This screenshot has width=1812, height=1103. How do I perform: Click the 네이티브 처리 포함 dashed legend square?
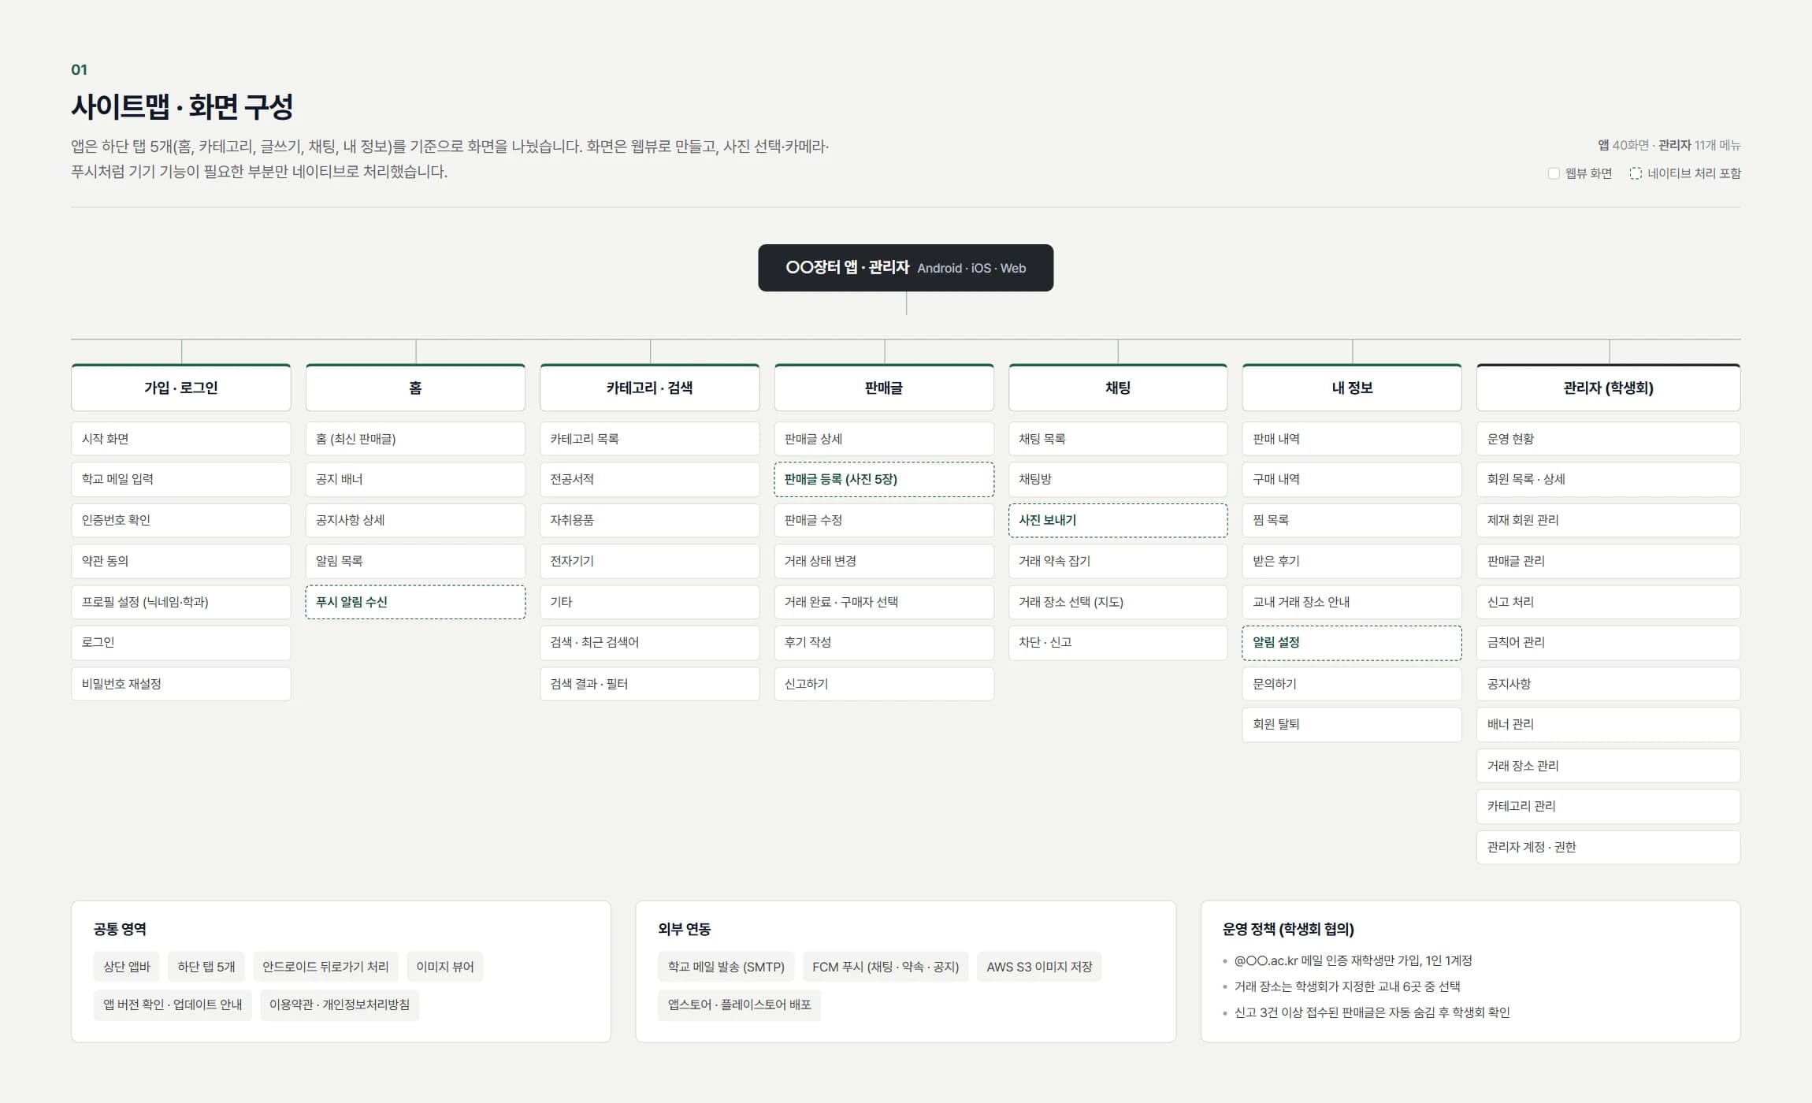1636,173
